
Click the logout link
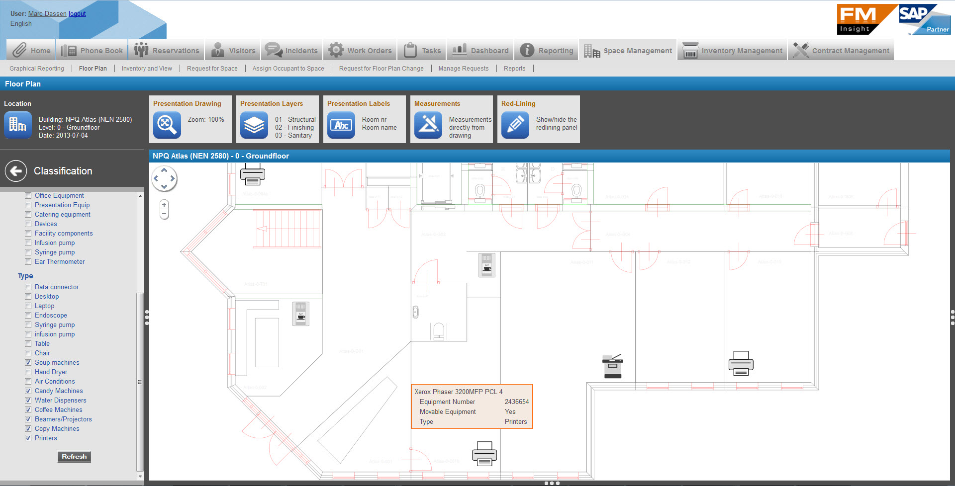(x=77, y=14)
